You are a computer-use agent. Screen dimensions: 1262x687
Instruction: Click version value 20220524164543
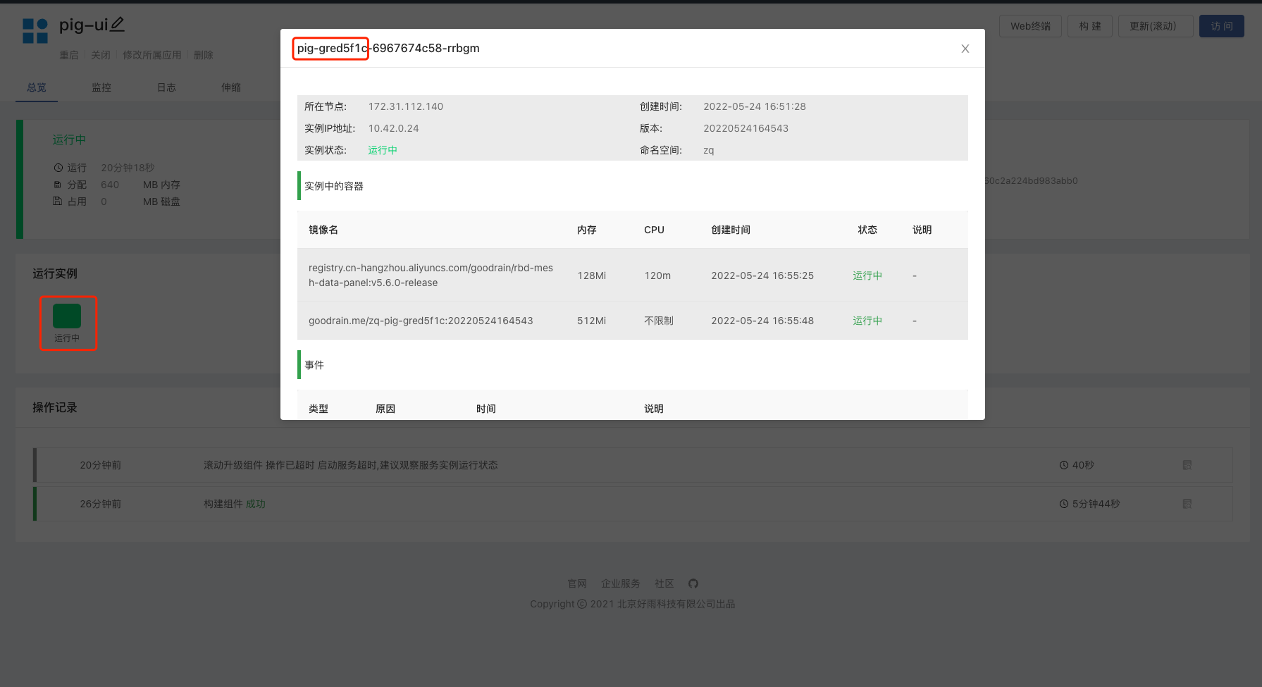tap(746, 128)
